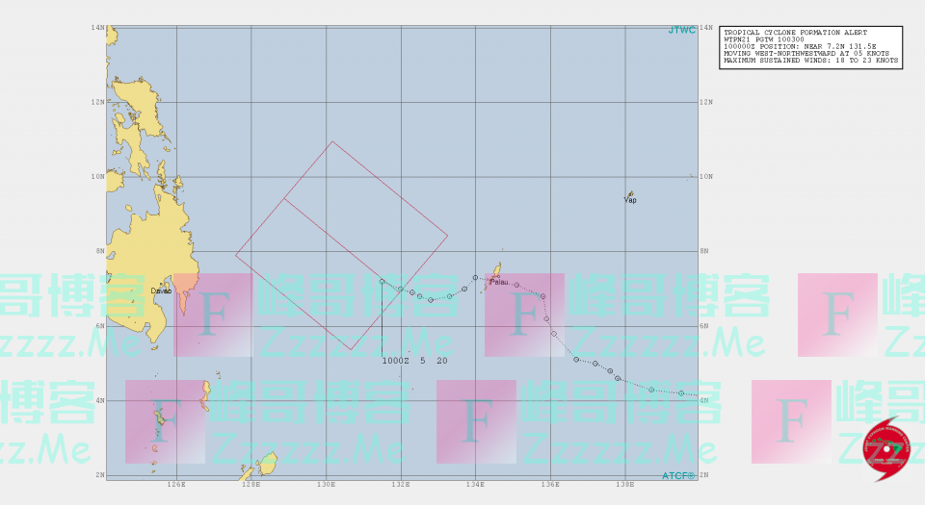Click the 14N latitude label on the left axis
Viewport: 925px width, 505px height.
click(97, 28)
